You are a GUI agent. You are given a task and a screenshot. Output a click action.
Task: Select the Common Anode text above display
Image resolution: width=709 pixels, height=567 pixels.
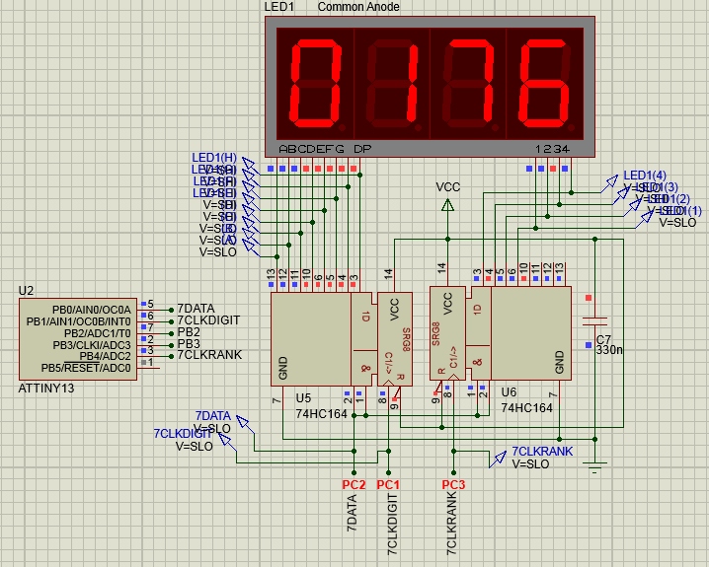pyautogui.click(x=360, y=7)
